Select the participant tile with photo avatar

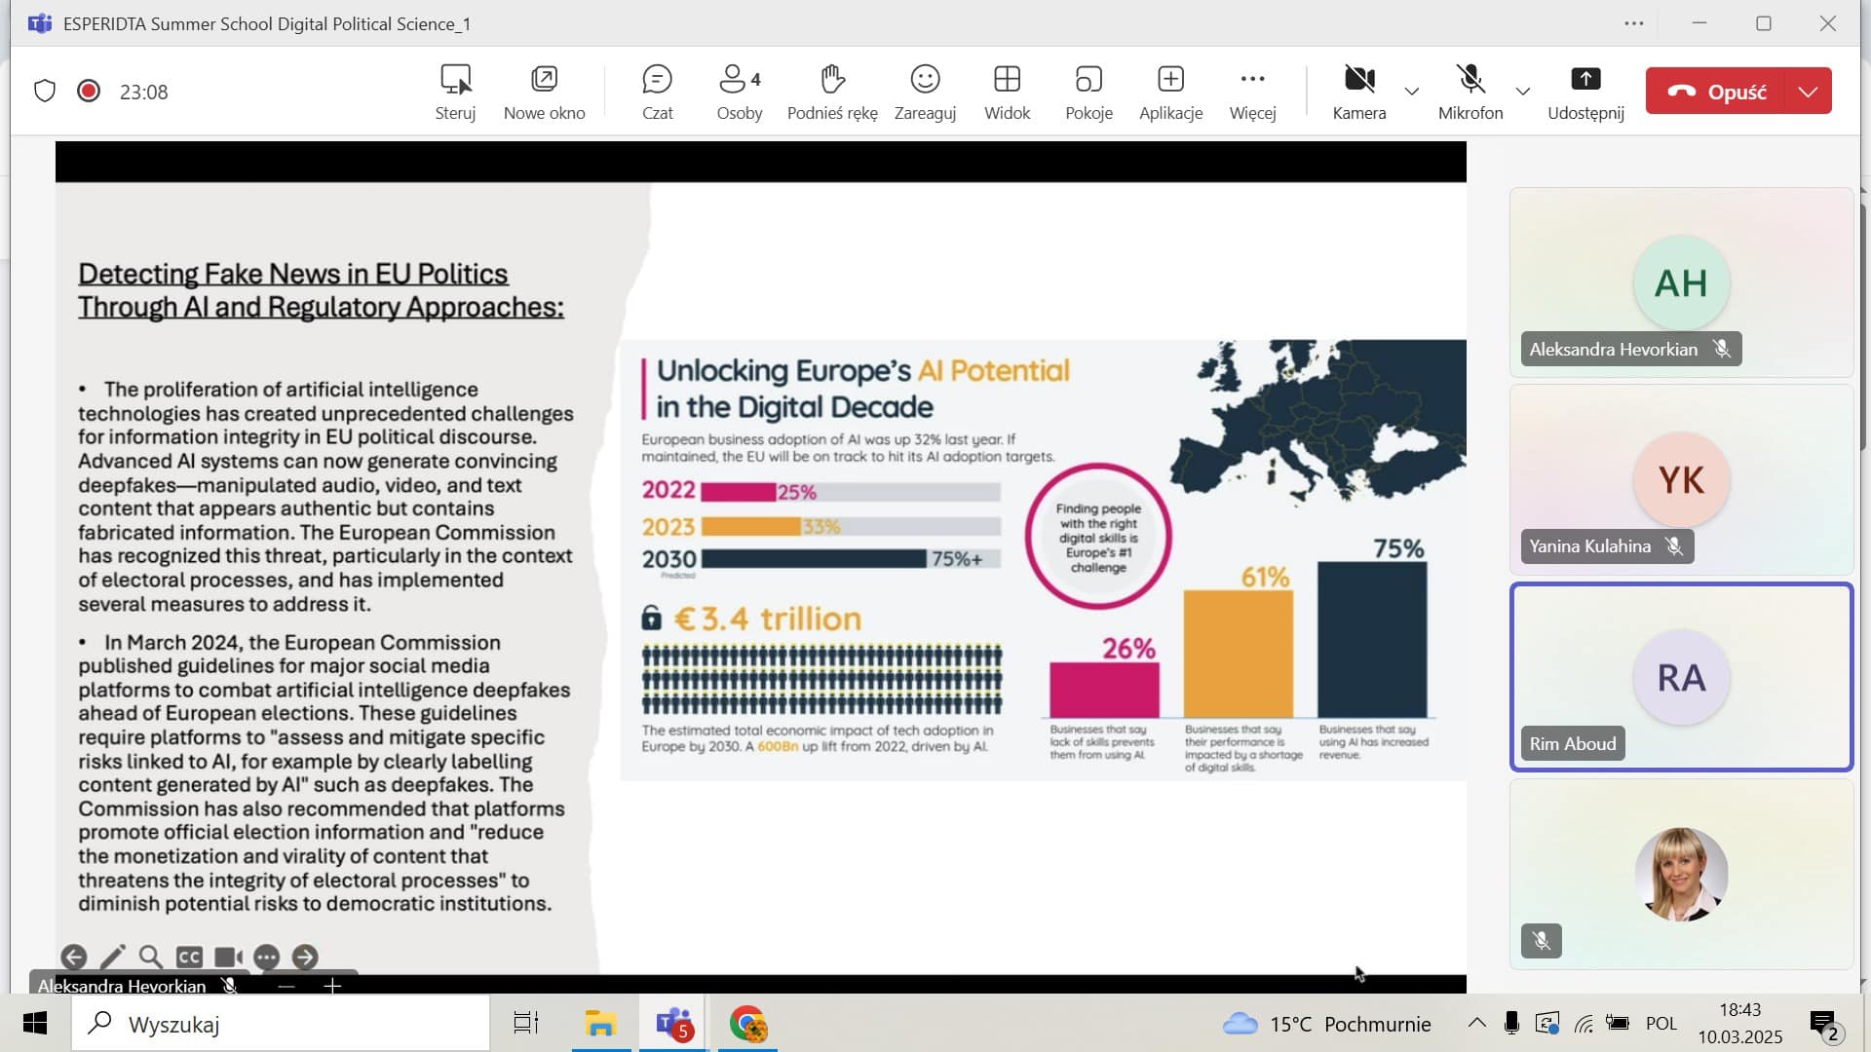coord(1681,874)
